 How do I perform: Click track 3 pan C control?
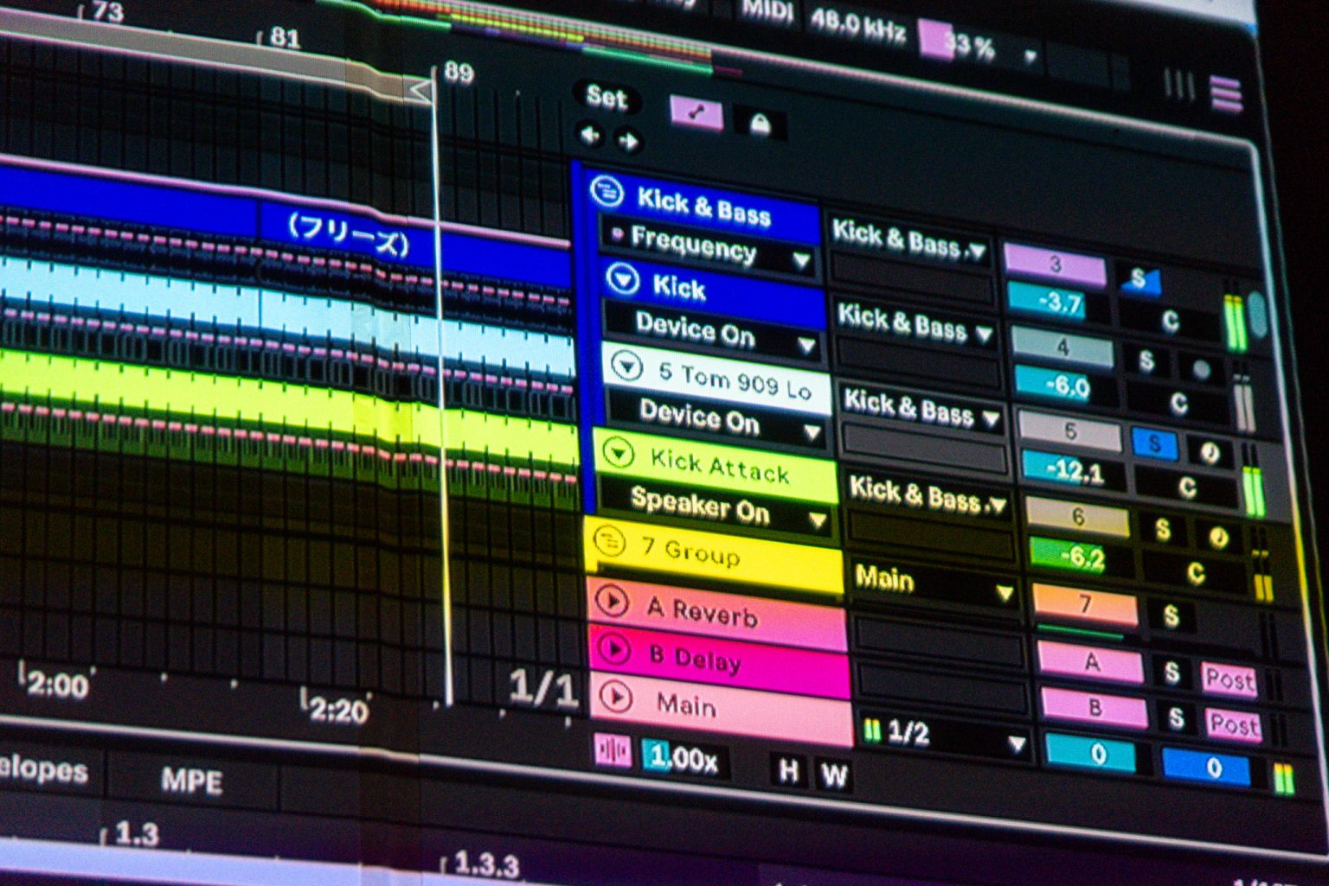(1170, 322)
